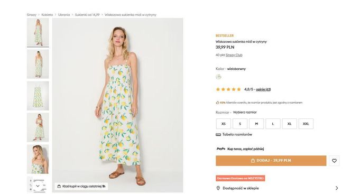Select size XS
351x194 pixels.
224,124
